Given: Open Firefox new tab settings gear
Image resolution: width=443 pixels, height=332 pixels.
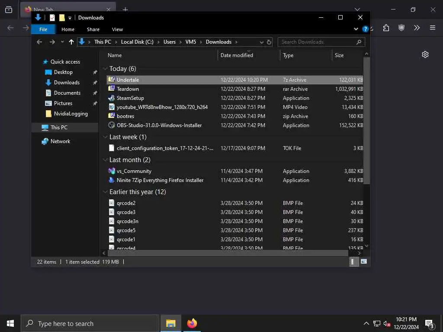Looking at the screenshot, I should [x=425, y=54].
